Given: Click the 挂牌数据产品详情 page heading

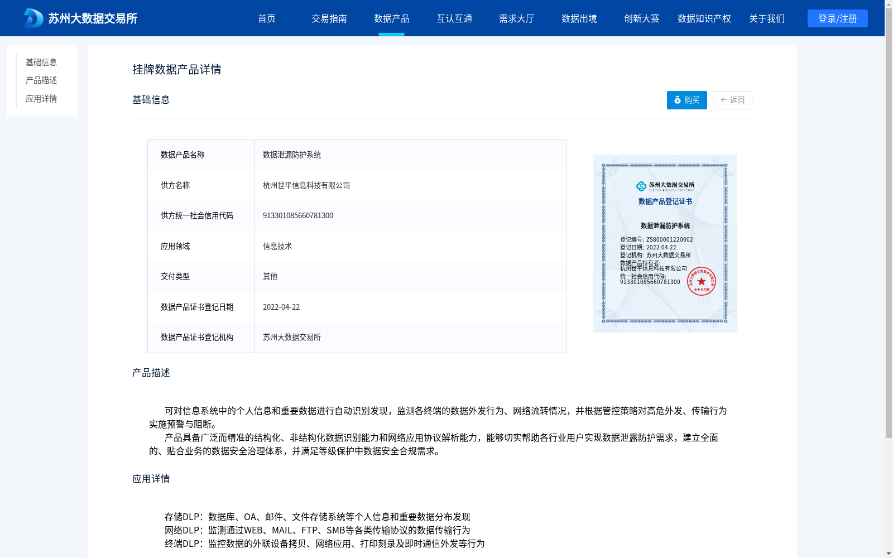Looking at the screenshot, I should coord(177,69).
